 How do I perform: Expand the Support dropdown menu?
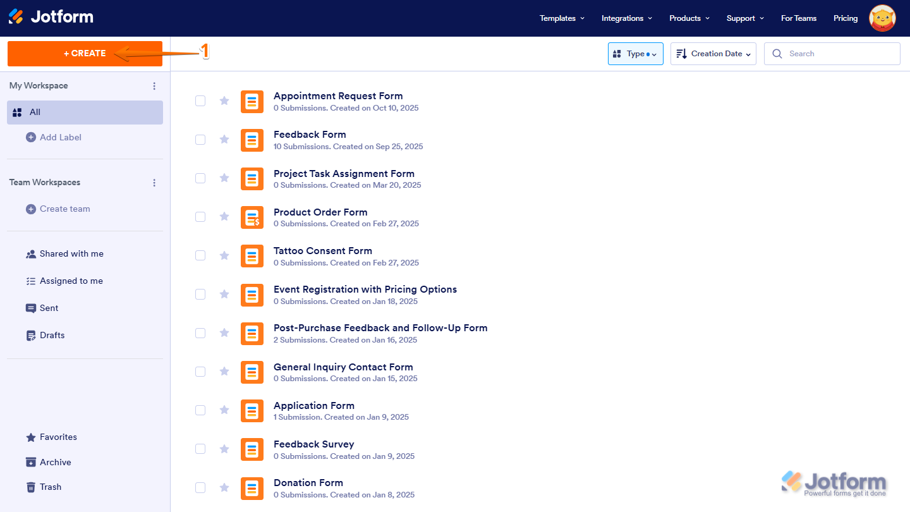coord(745,18)
